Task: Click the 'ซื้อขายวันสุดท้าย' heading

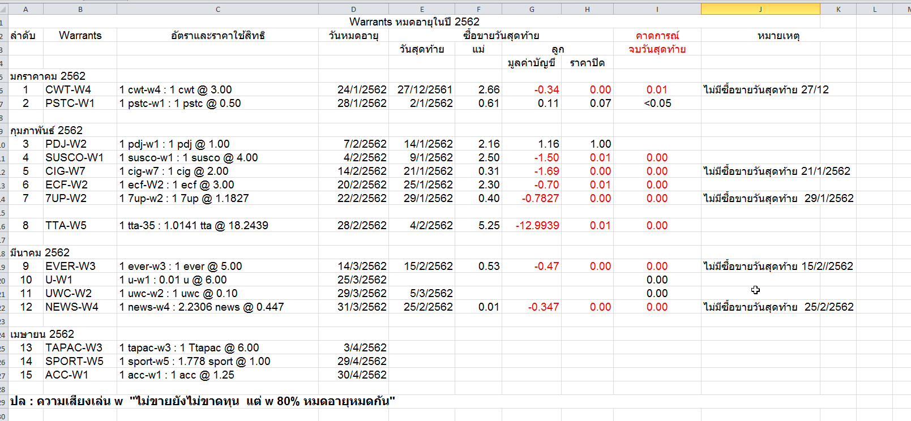Action: [x=501, y=35]
